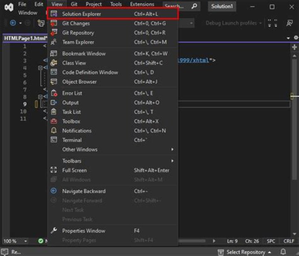Click the Class View icon

tap(54, 63)
